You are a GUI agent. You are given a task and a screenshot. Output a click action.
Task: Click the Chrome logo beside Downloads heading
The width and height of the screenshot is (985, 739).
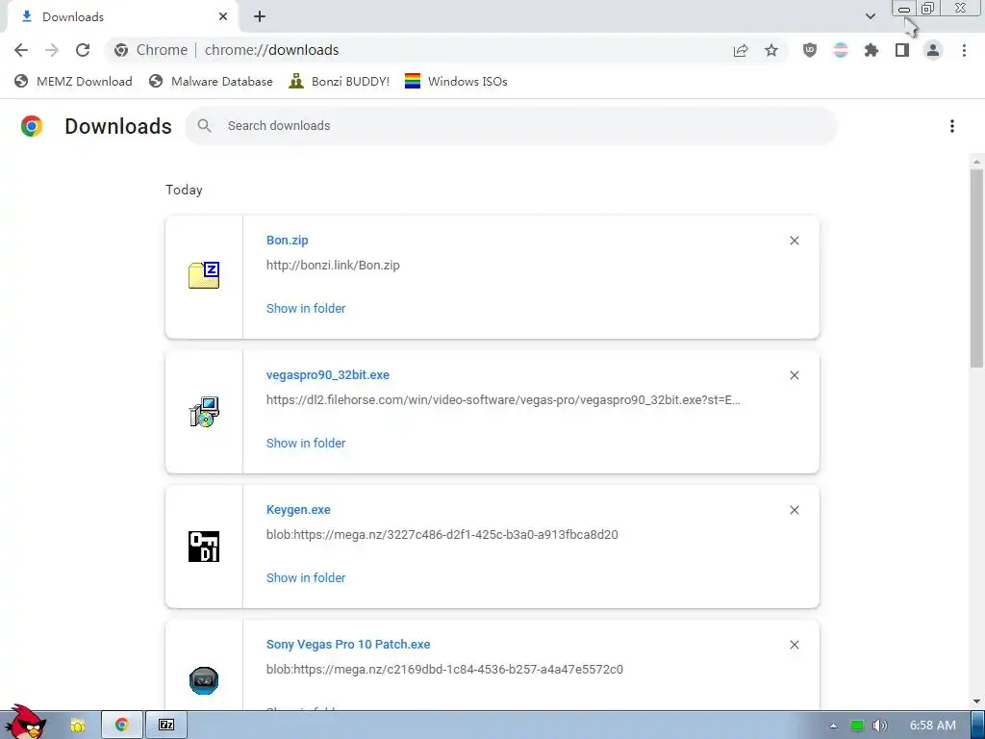[32, 126]
